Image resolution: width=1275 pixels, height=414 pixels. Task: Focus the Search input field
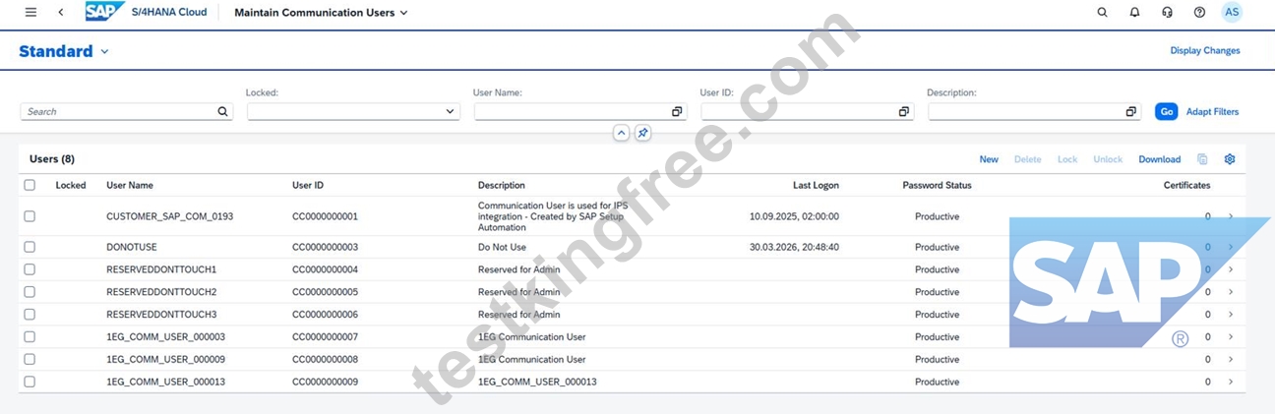coord(126,112)
